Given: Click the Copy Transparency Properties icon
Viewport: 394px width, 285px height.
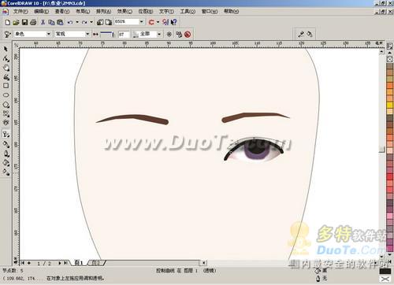Looking at the screenshot, I should tap(179, 34).
